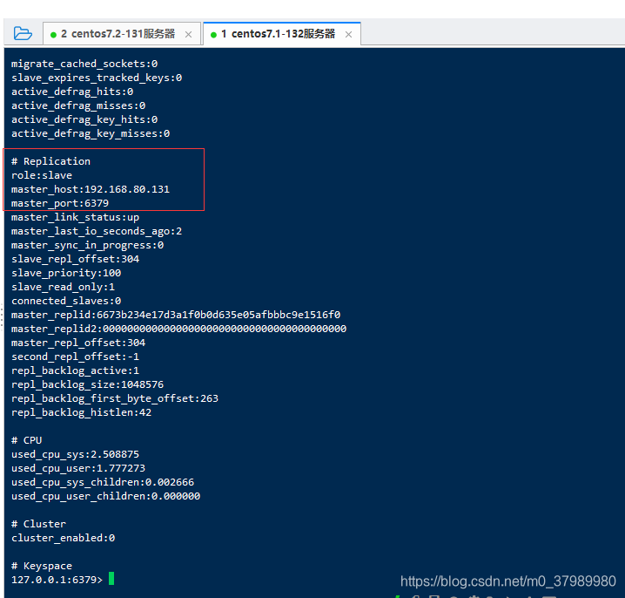Viewport: 625px width, 598px height.
Task: Click the master_replid:6673b234 line
Action: [x=176, y=315]
